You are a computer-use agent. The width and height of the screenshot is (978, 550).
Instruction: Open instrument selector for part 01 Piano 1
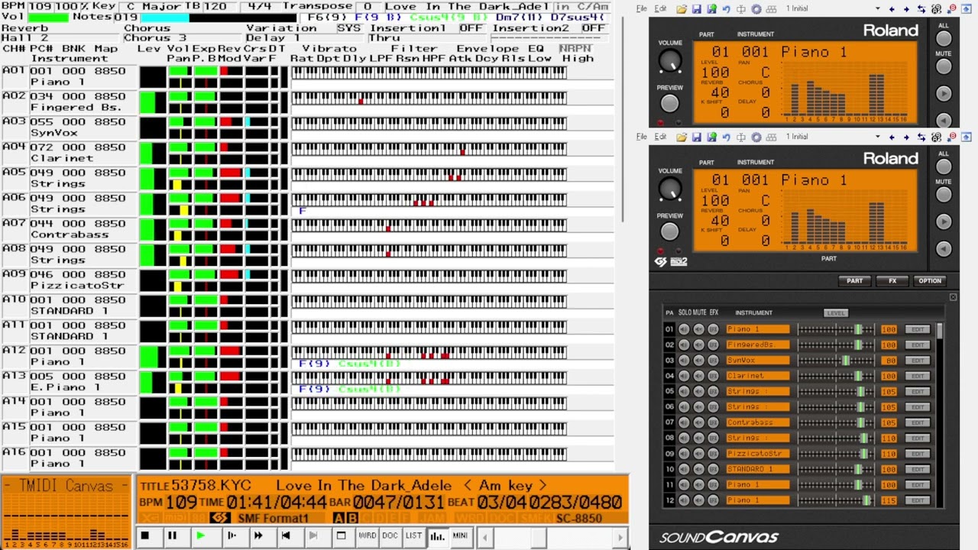click(x=757, y=329)
